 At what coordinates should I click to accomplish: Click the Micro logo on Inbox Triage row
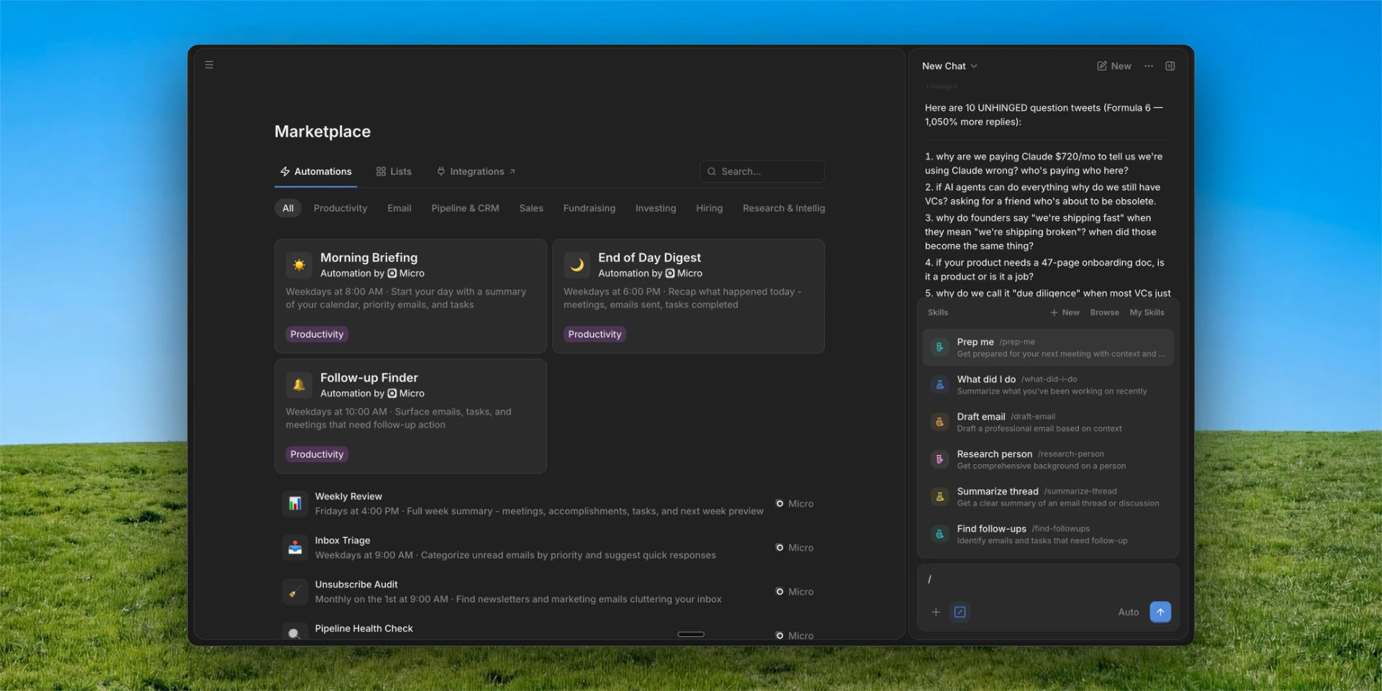click(780, 548)
